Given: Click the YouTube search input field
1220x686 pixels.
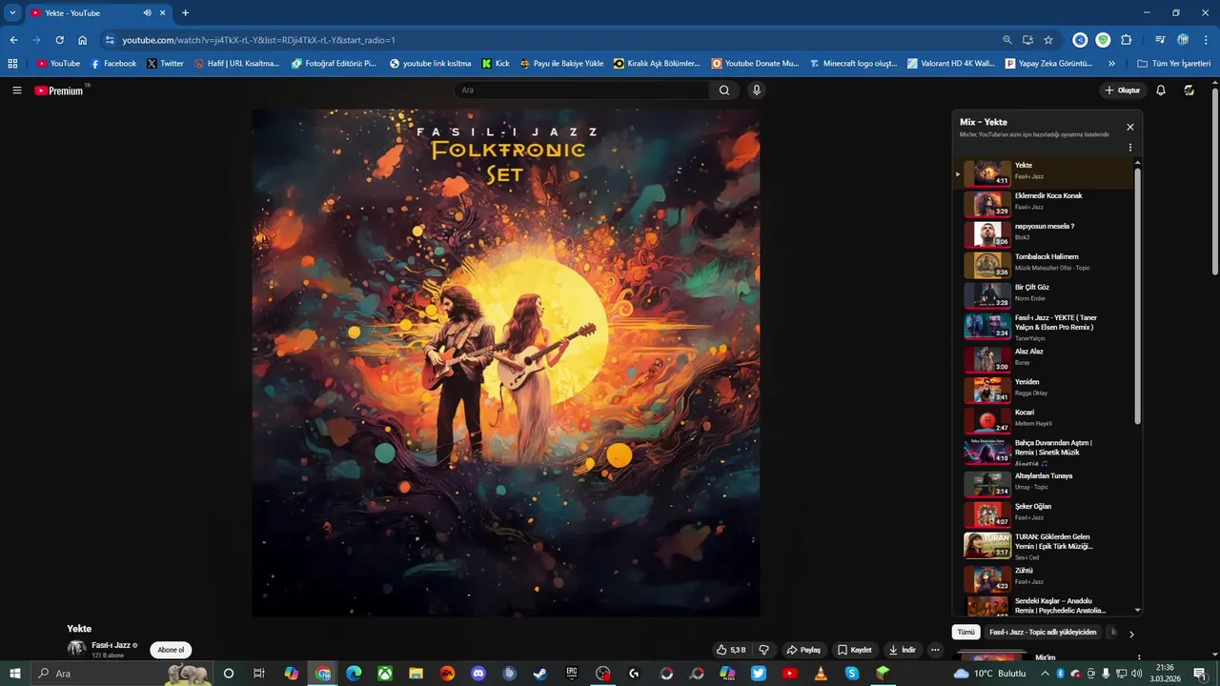Looking at the screenshot, I should pyautogui.click(x=582, y=91).
